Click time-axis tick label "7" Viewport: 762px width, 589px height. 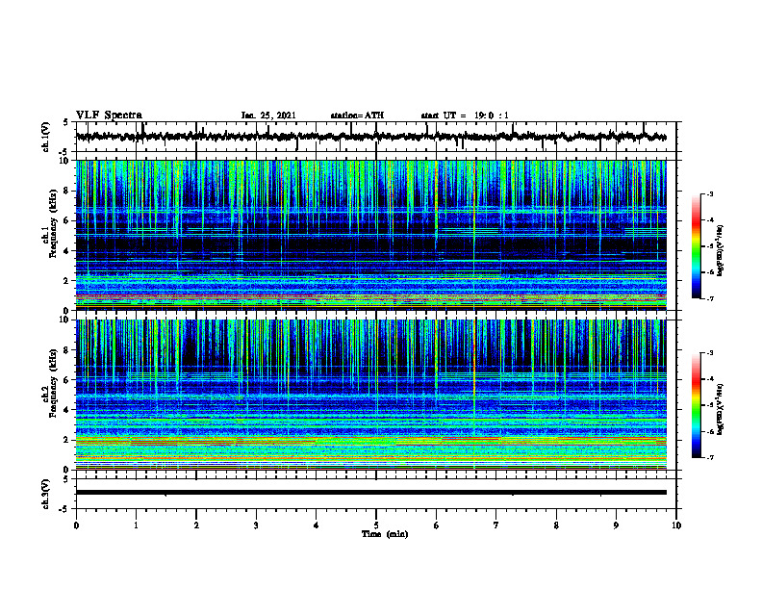click(x=496, y=525)
